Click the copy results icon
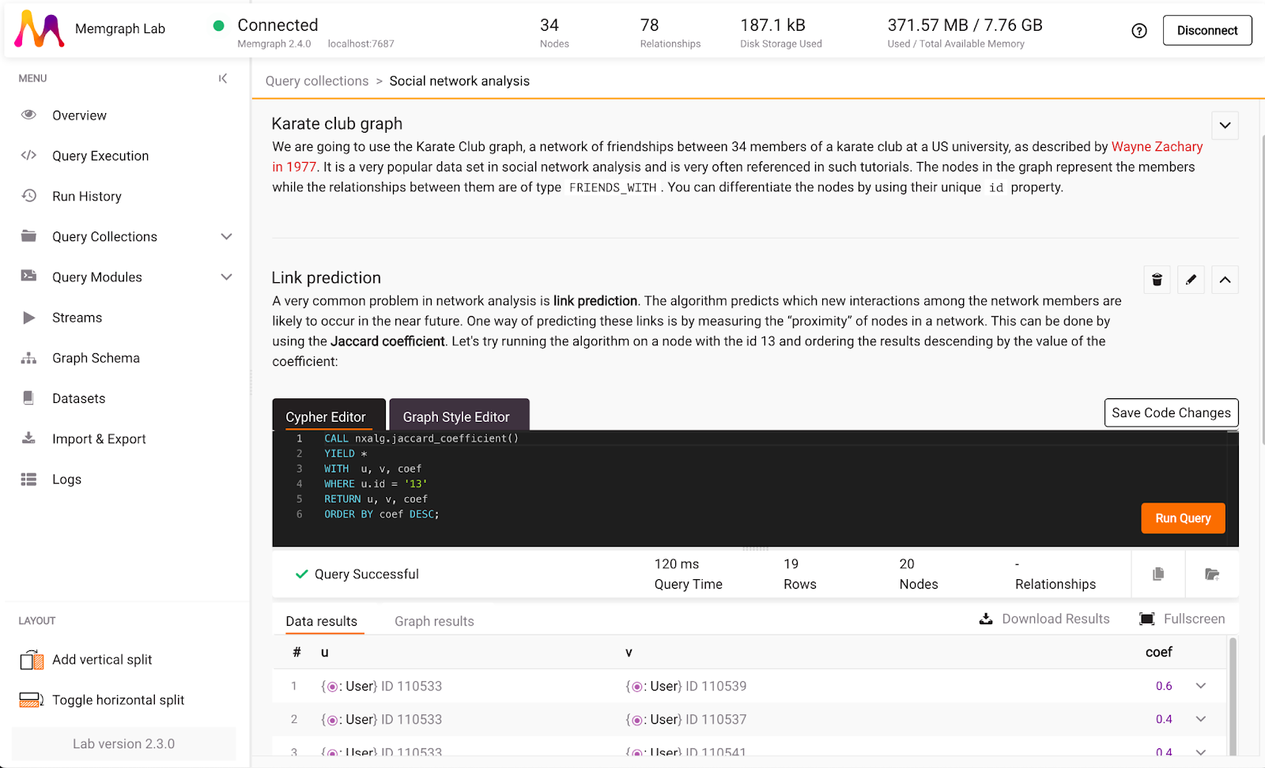This screenshot has width=1265, height=768. (x=1158, y=574)
